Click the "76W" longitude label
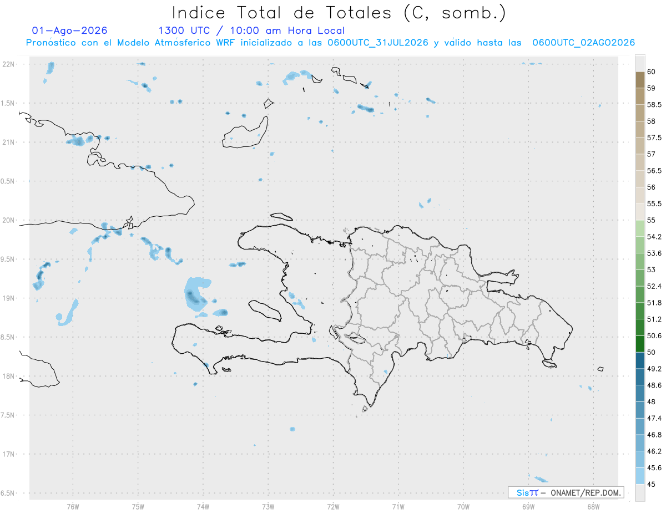666x514 pixels. (x=73, y=506)
